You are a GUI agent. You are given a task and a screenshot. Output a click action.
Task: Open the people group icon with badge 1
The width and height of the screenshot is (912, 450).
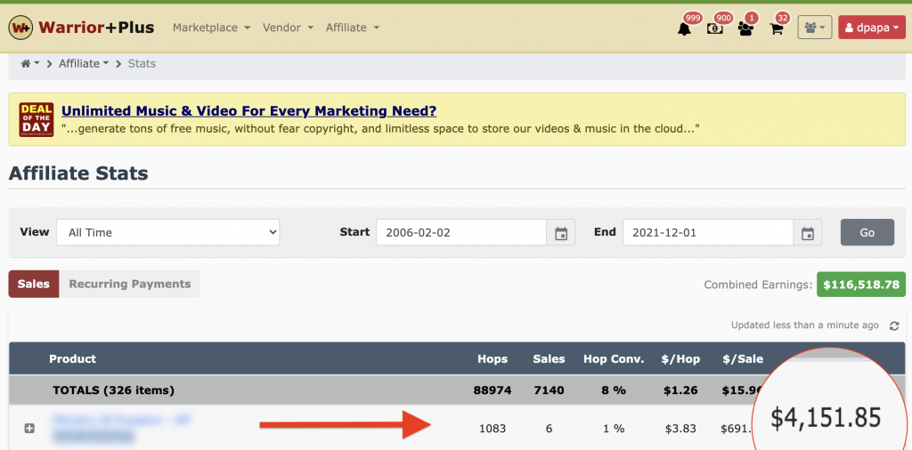coord(745,28)
